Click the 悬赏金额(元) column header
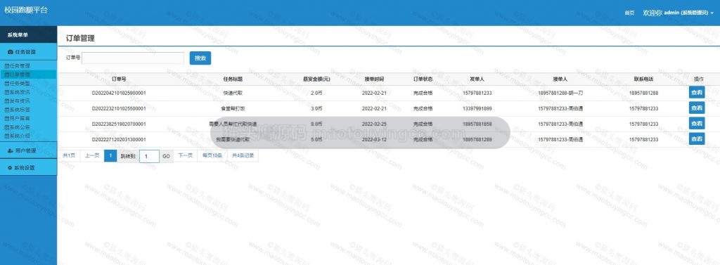720x265 pixels. pos(316,79)
